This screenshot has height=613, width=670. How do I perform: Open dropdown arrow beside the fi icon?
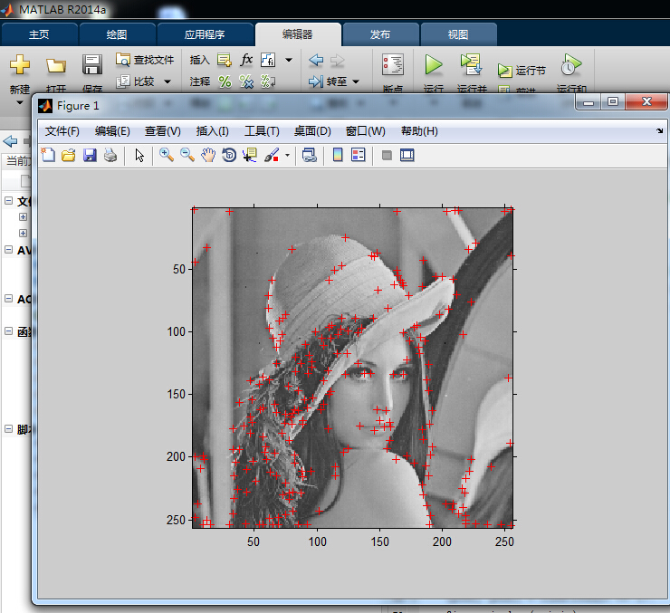point(289,60)
